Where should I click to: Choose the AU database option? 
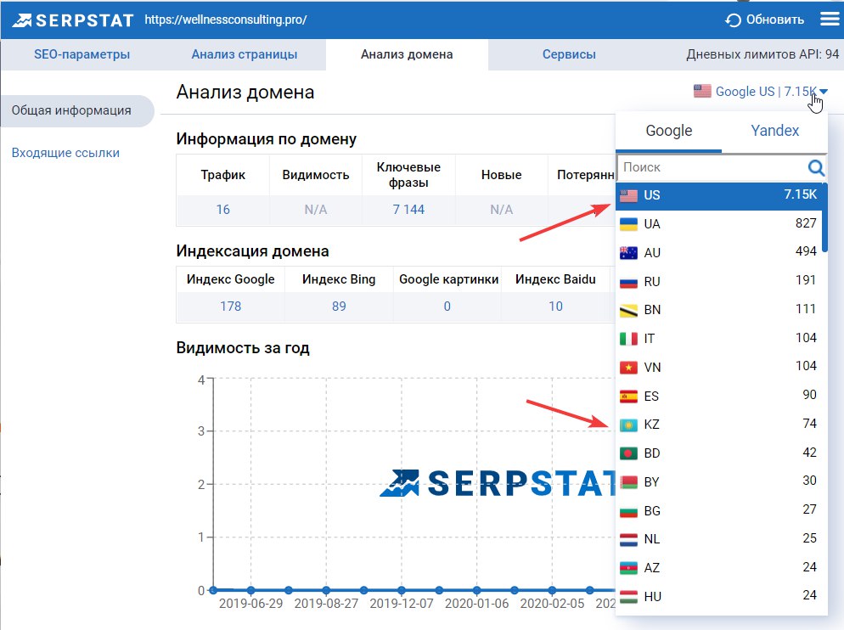click(x=718, y=252)
